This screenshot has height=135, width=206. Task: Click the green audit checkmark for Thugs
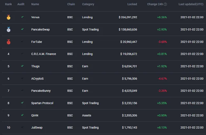(x=22, y=66)
